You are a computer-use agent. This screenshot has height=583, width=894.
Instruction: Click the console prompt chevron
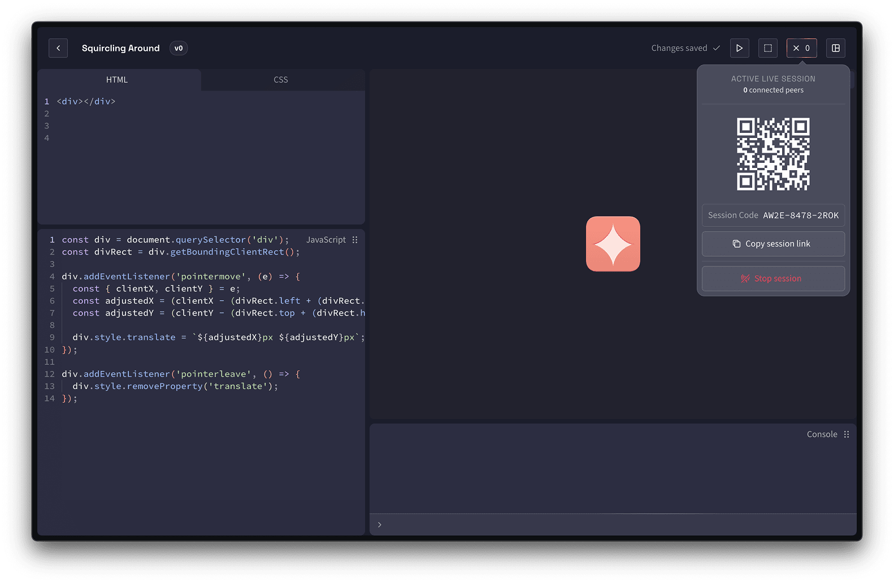click(x=380, y=525)
